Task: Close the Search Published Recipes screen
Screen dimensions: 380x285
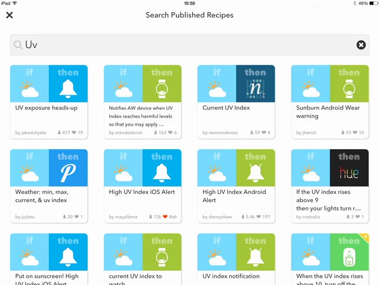Action: [x=10, y=15]
